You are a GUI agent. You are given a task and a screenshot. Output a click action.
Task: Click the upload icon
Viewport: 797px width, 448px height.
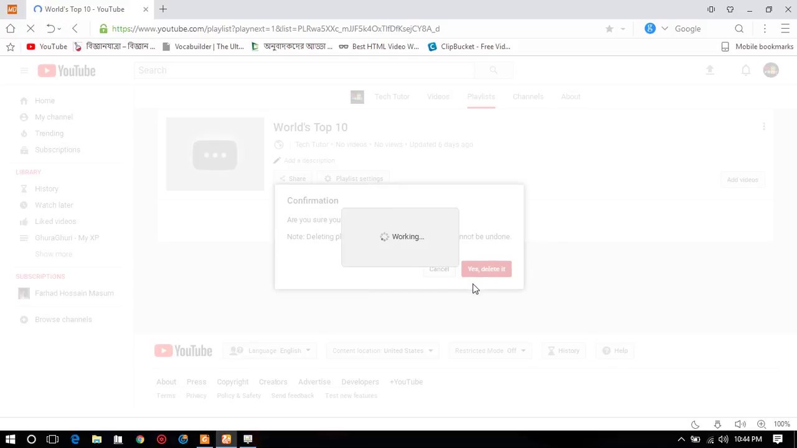710,70
